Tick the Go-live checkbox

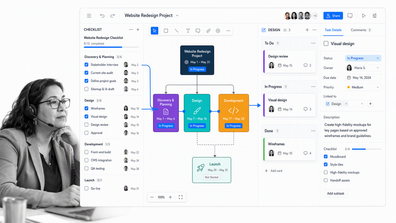[x=86, y=188]
